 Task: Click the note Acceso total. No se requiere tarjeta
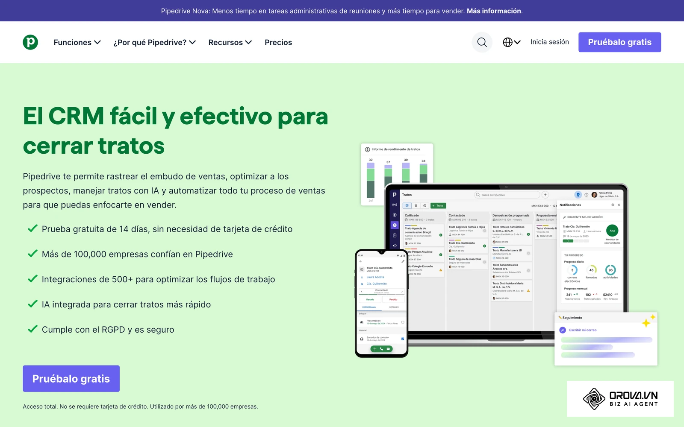coord(140,407)
